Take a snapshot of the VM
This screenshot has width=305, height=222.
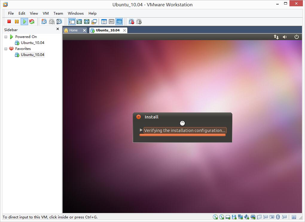click(x=44, y=22)
